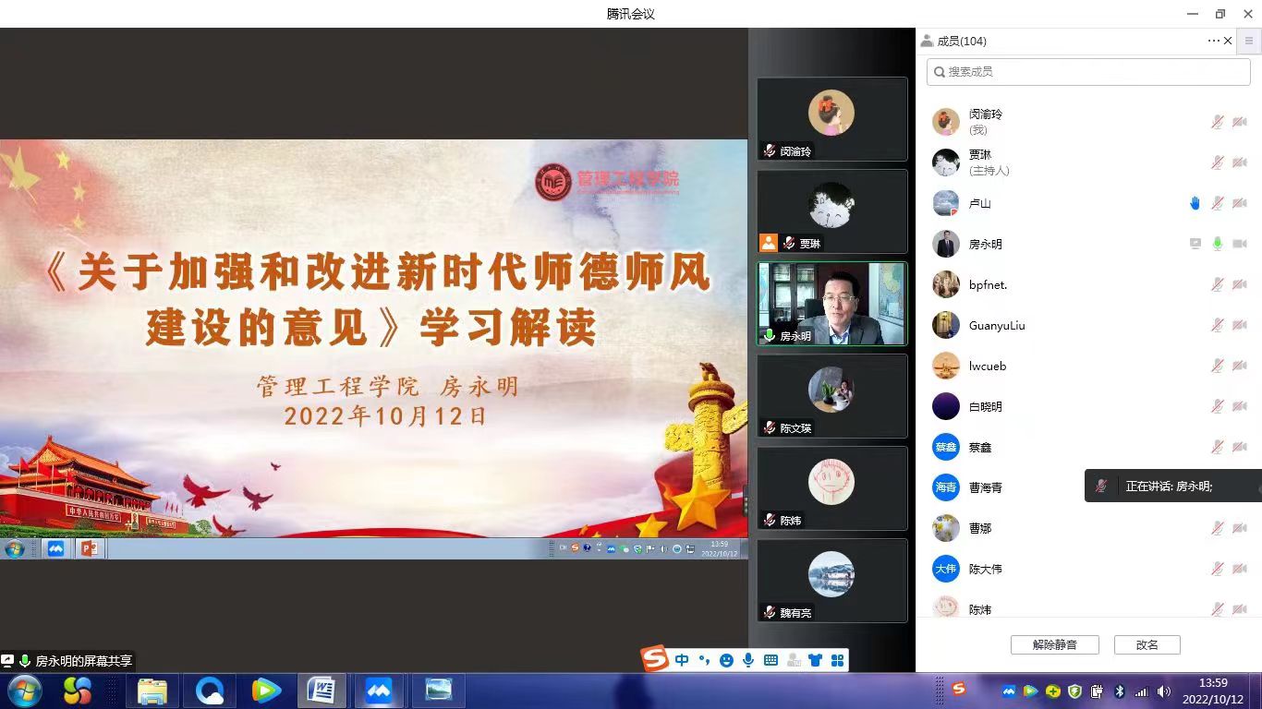Click 魏有亮's video tile thumbnail
This screenshot has height=709, width=1262.
click(831, 581)
